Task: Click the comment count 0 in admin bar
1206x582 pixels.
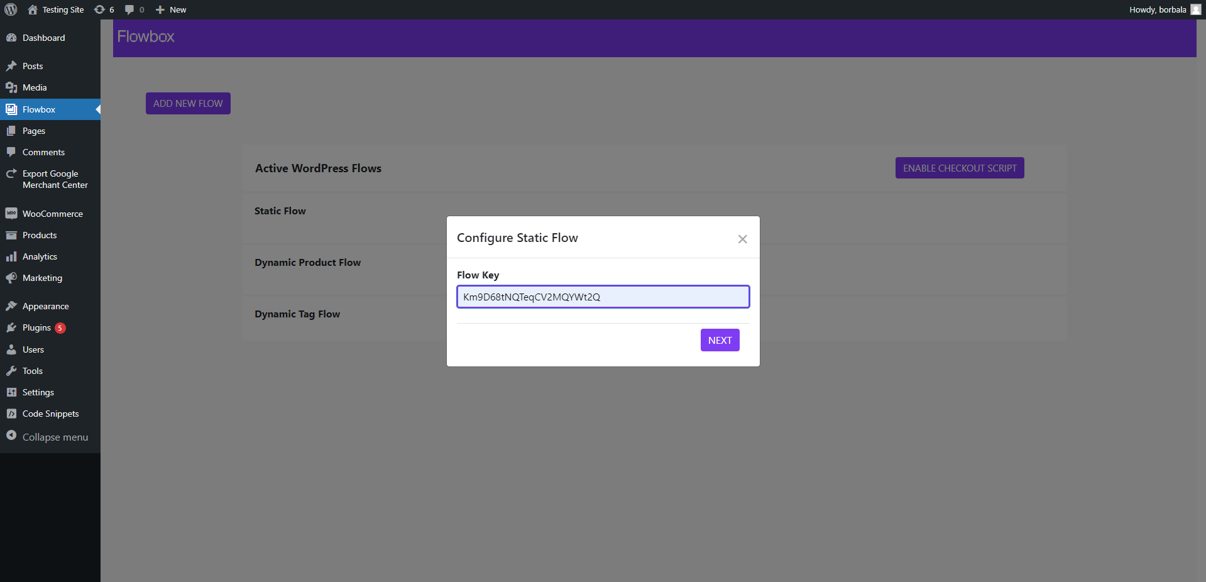Action: 142,9
